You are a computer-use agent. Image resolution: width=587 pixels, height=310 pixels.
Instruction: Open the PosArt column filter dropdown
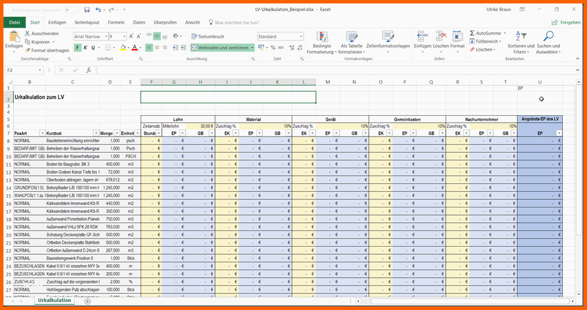(42, 133)
